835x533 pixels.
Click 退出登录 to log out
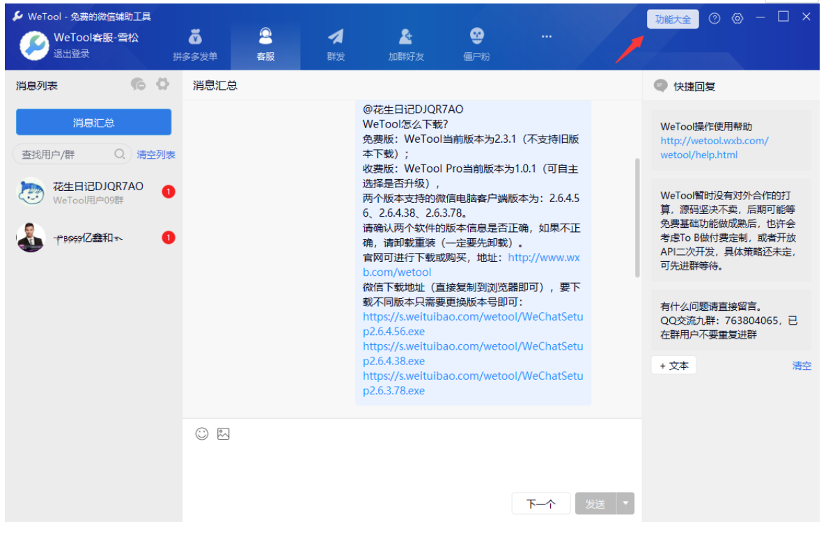pyautogui.click(x=72, y=54)
